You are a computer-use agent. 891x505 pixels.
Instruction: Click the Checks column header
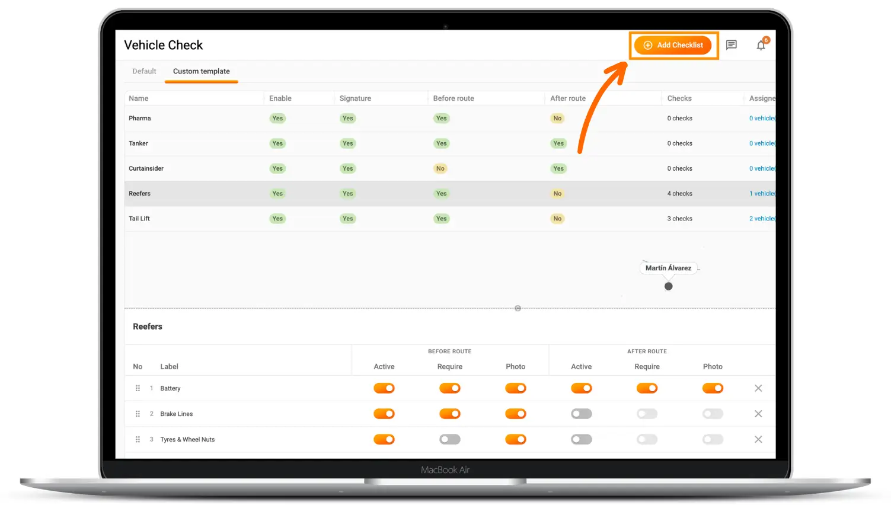[679, 98]
